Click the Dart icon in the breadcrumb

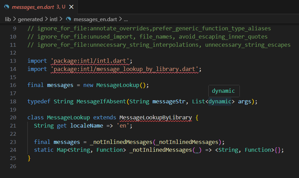[68, 19]
